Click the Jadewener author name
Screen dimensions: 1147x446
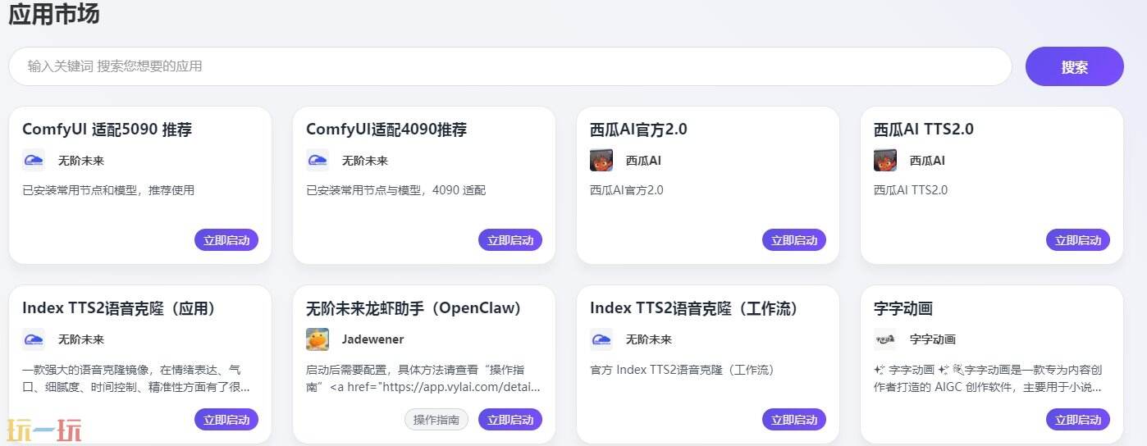pos(372,339)
